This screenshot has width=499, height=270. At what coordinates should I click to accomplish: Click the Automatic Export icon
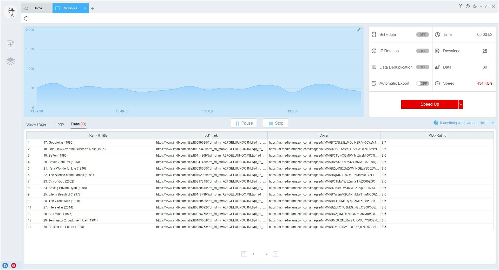[374, 83]
